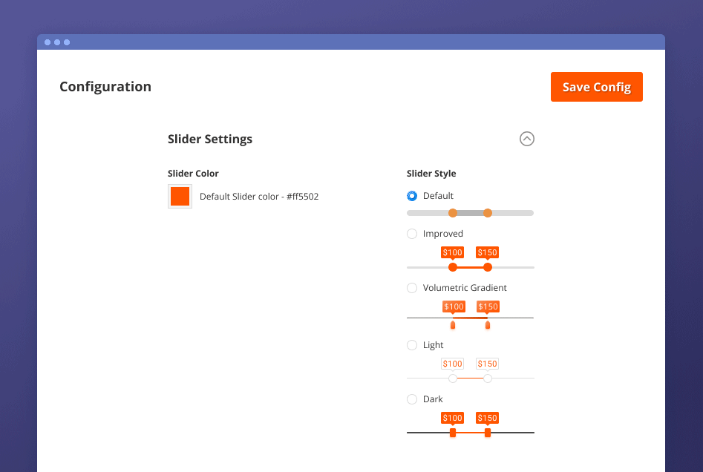Click the Save Config button

tap(596, 87)
